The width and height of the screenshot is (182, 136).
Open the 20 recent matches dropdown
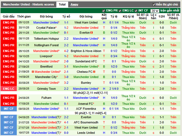point(155,11)
